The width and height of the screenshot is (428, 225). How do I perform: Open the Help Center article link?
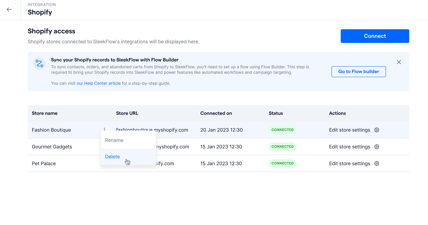coord(98,83)
